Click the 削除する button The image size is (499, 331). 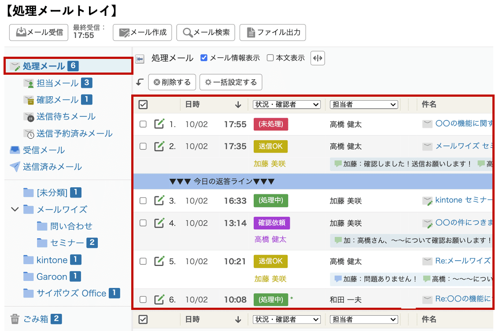tap(172, 82)
